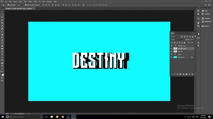Select the Zoom tool in toolbar

(2, 66)
